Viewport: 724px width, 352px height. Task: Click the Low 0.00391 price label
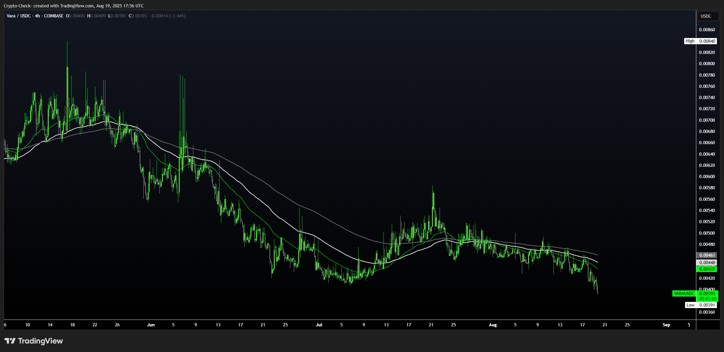pyautogui.click(x=701, y=305)
